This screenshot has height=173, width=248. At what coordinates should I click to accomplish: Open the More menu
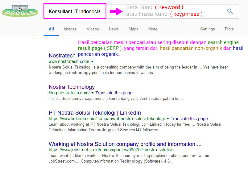pyautogui.click(x=153, y=29)
